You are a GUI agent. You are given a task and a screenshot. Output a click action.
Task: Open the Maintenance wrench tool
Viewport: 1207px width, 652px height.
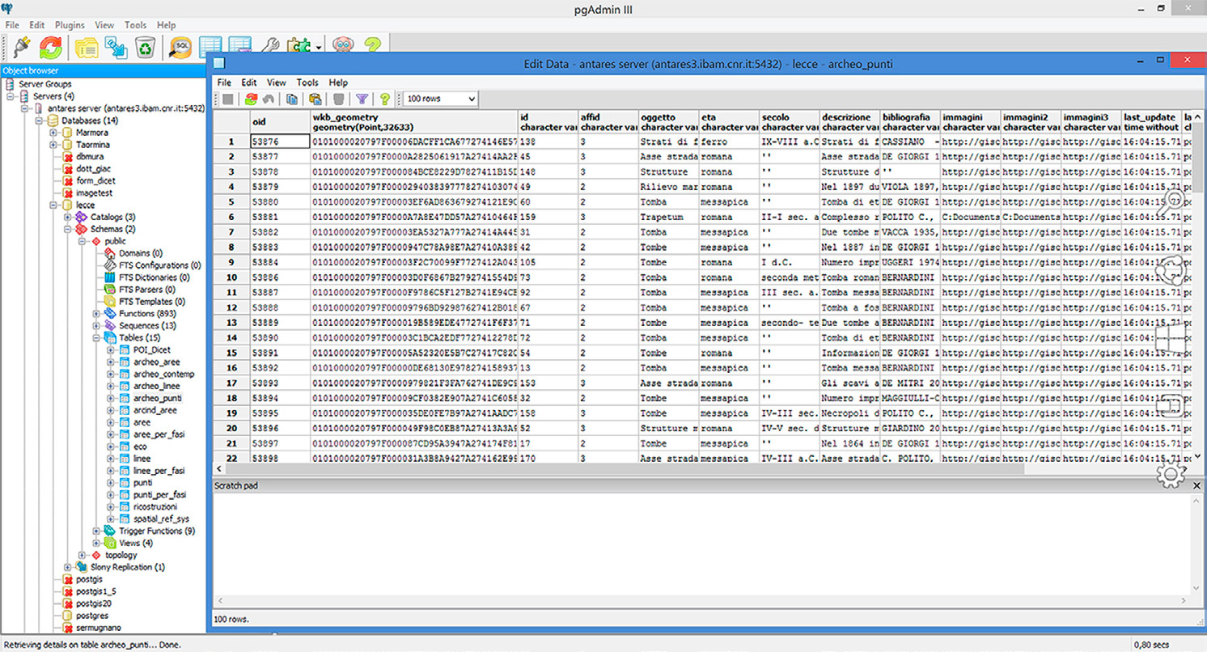click(272, 47)
